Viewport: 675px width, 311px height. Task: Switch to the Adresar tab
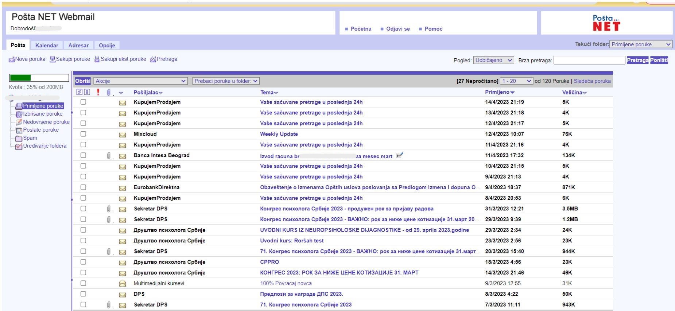click(x=78, y=45)
